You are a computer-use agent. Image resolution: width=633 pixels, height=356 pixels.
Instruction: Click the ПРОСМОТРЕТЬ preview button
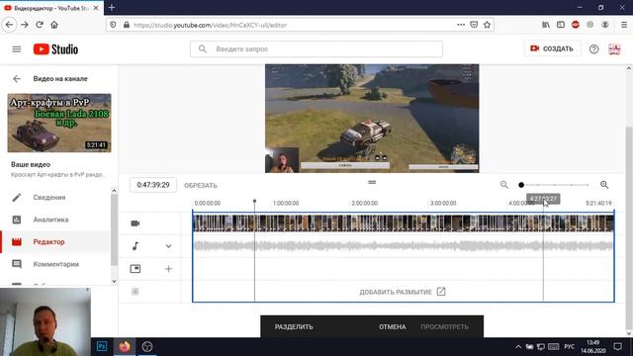pyautogui.click(x=444, y=327)
